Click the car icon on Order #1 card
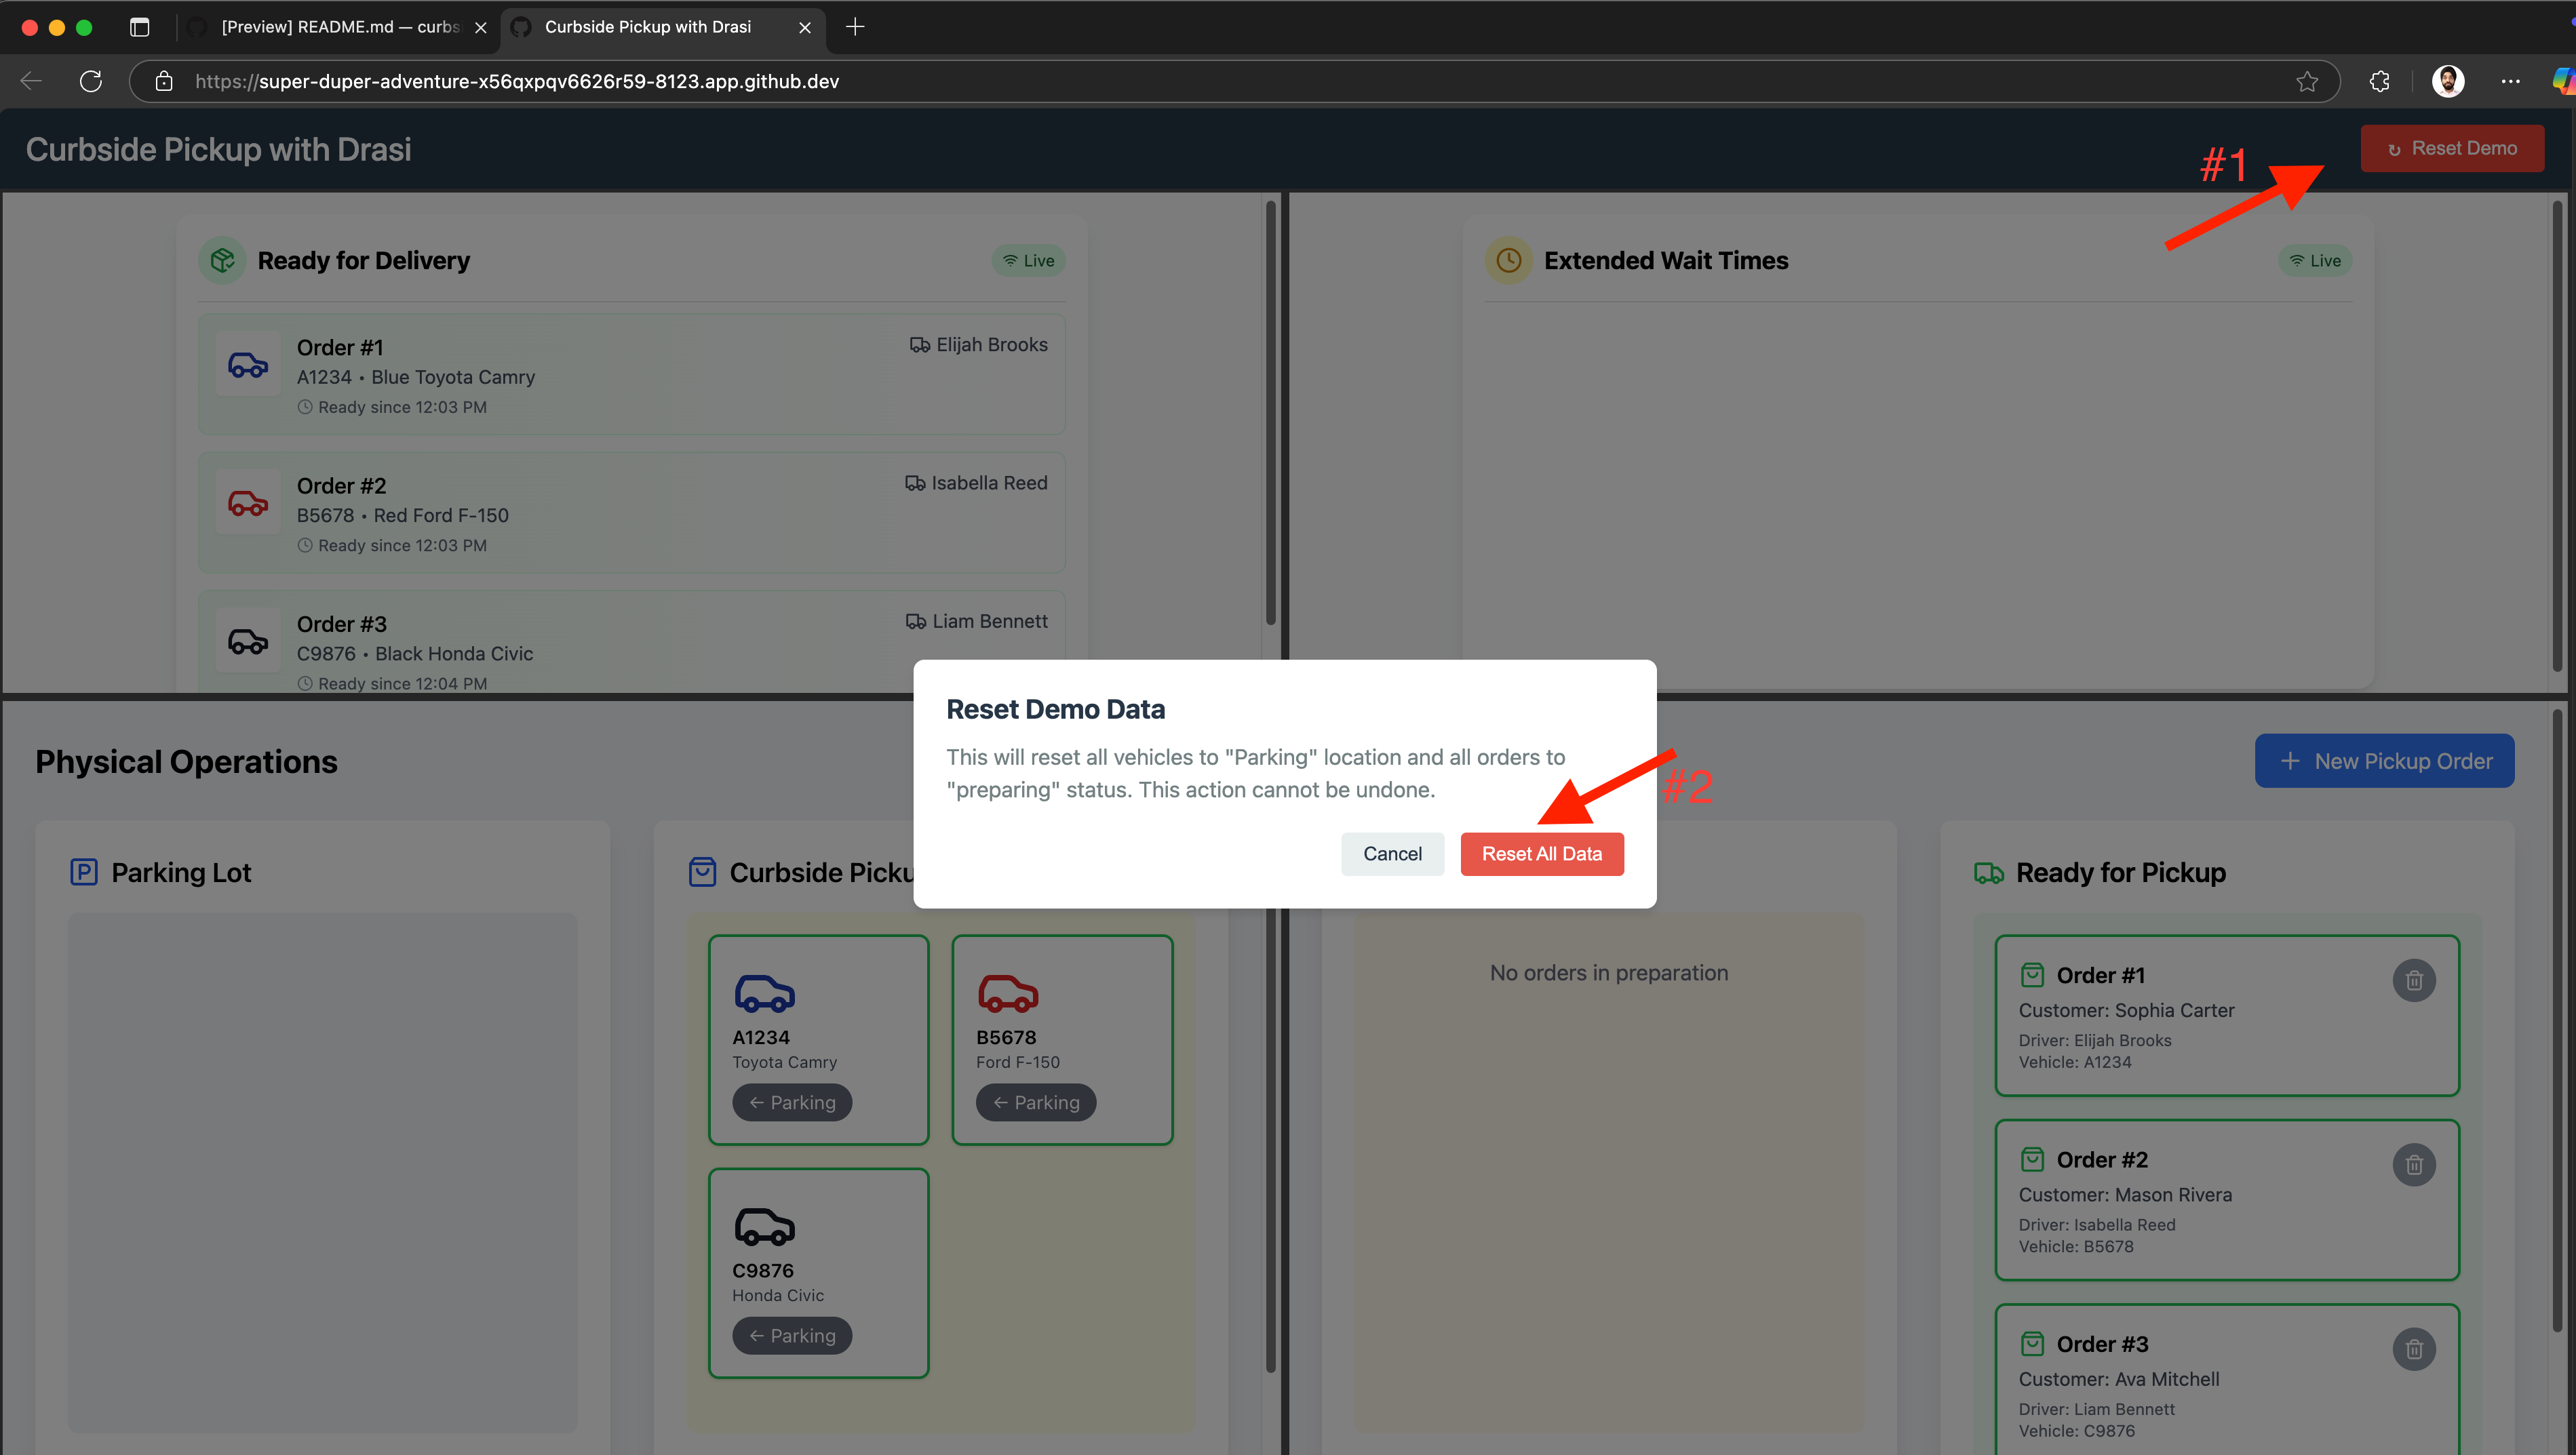Viewport: 2576px width, 1455px height. 248,363
